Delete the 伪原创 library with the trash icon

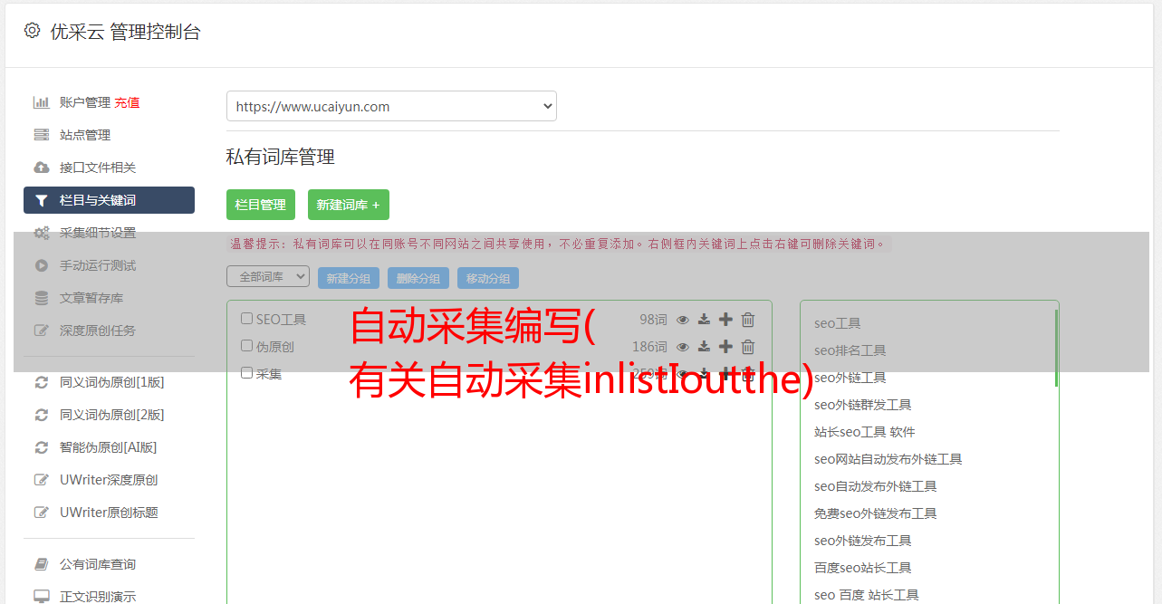[x=748, y=347]
